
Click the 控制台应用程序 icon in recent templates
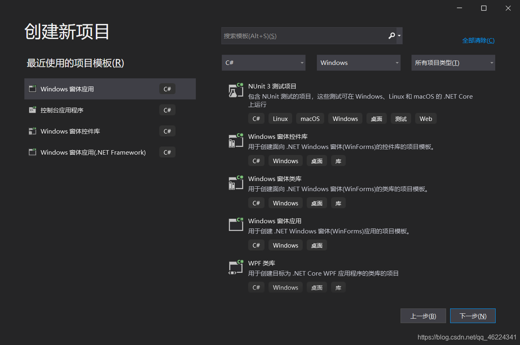pyautogui.click(x=32, y=110)
